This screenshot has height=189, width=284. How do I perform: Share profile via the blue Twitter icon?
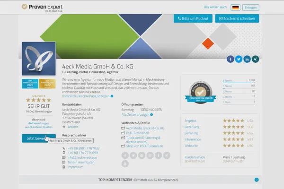239,59
